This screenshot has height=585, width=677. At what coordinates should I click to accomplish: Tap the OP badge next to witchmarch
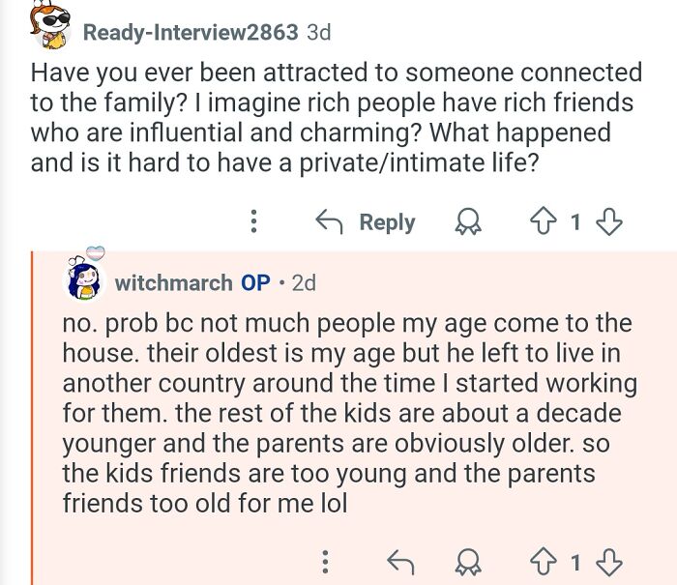(255, 283)
